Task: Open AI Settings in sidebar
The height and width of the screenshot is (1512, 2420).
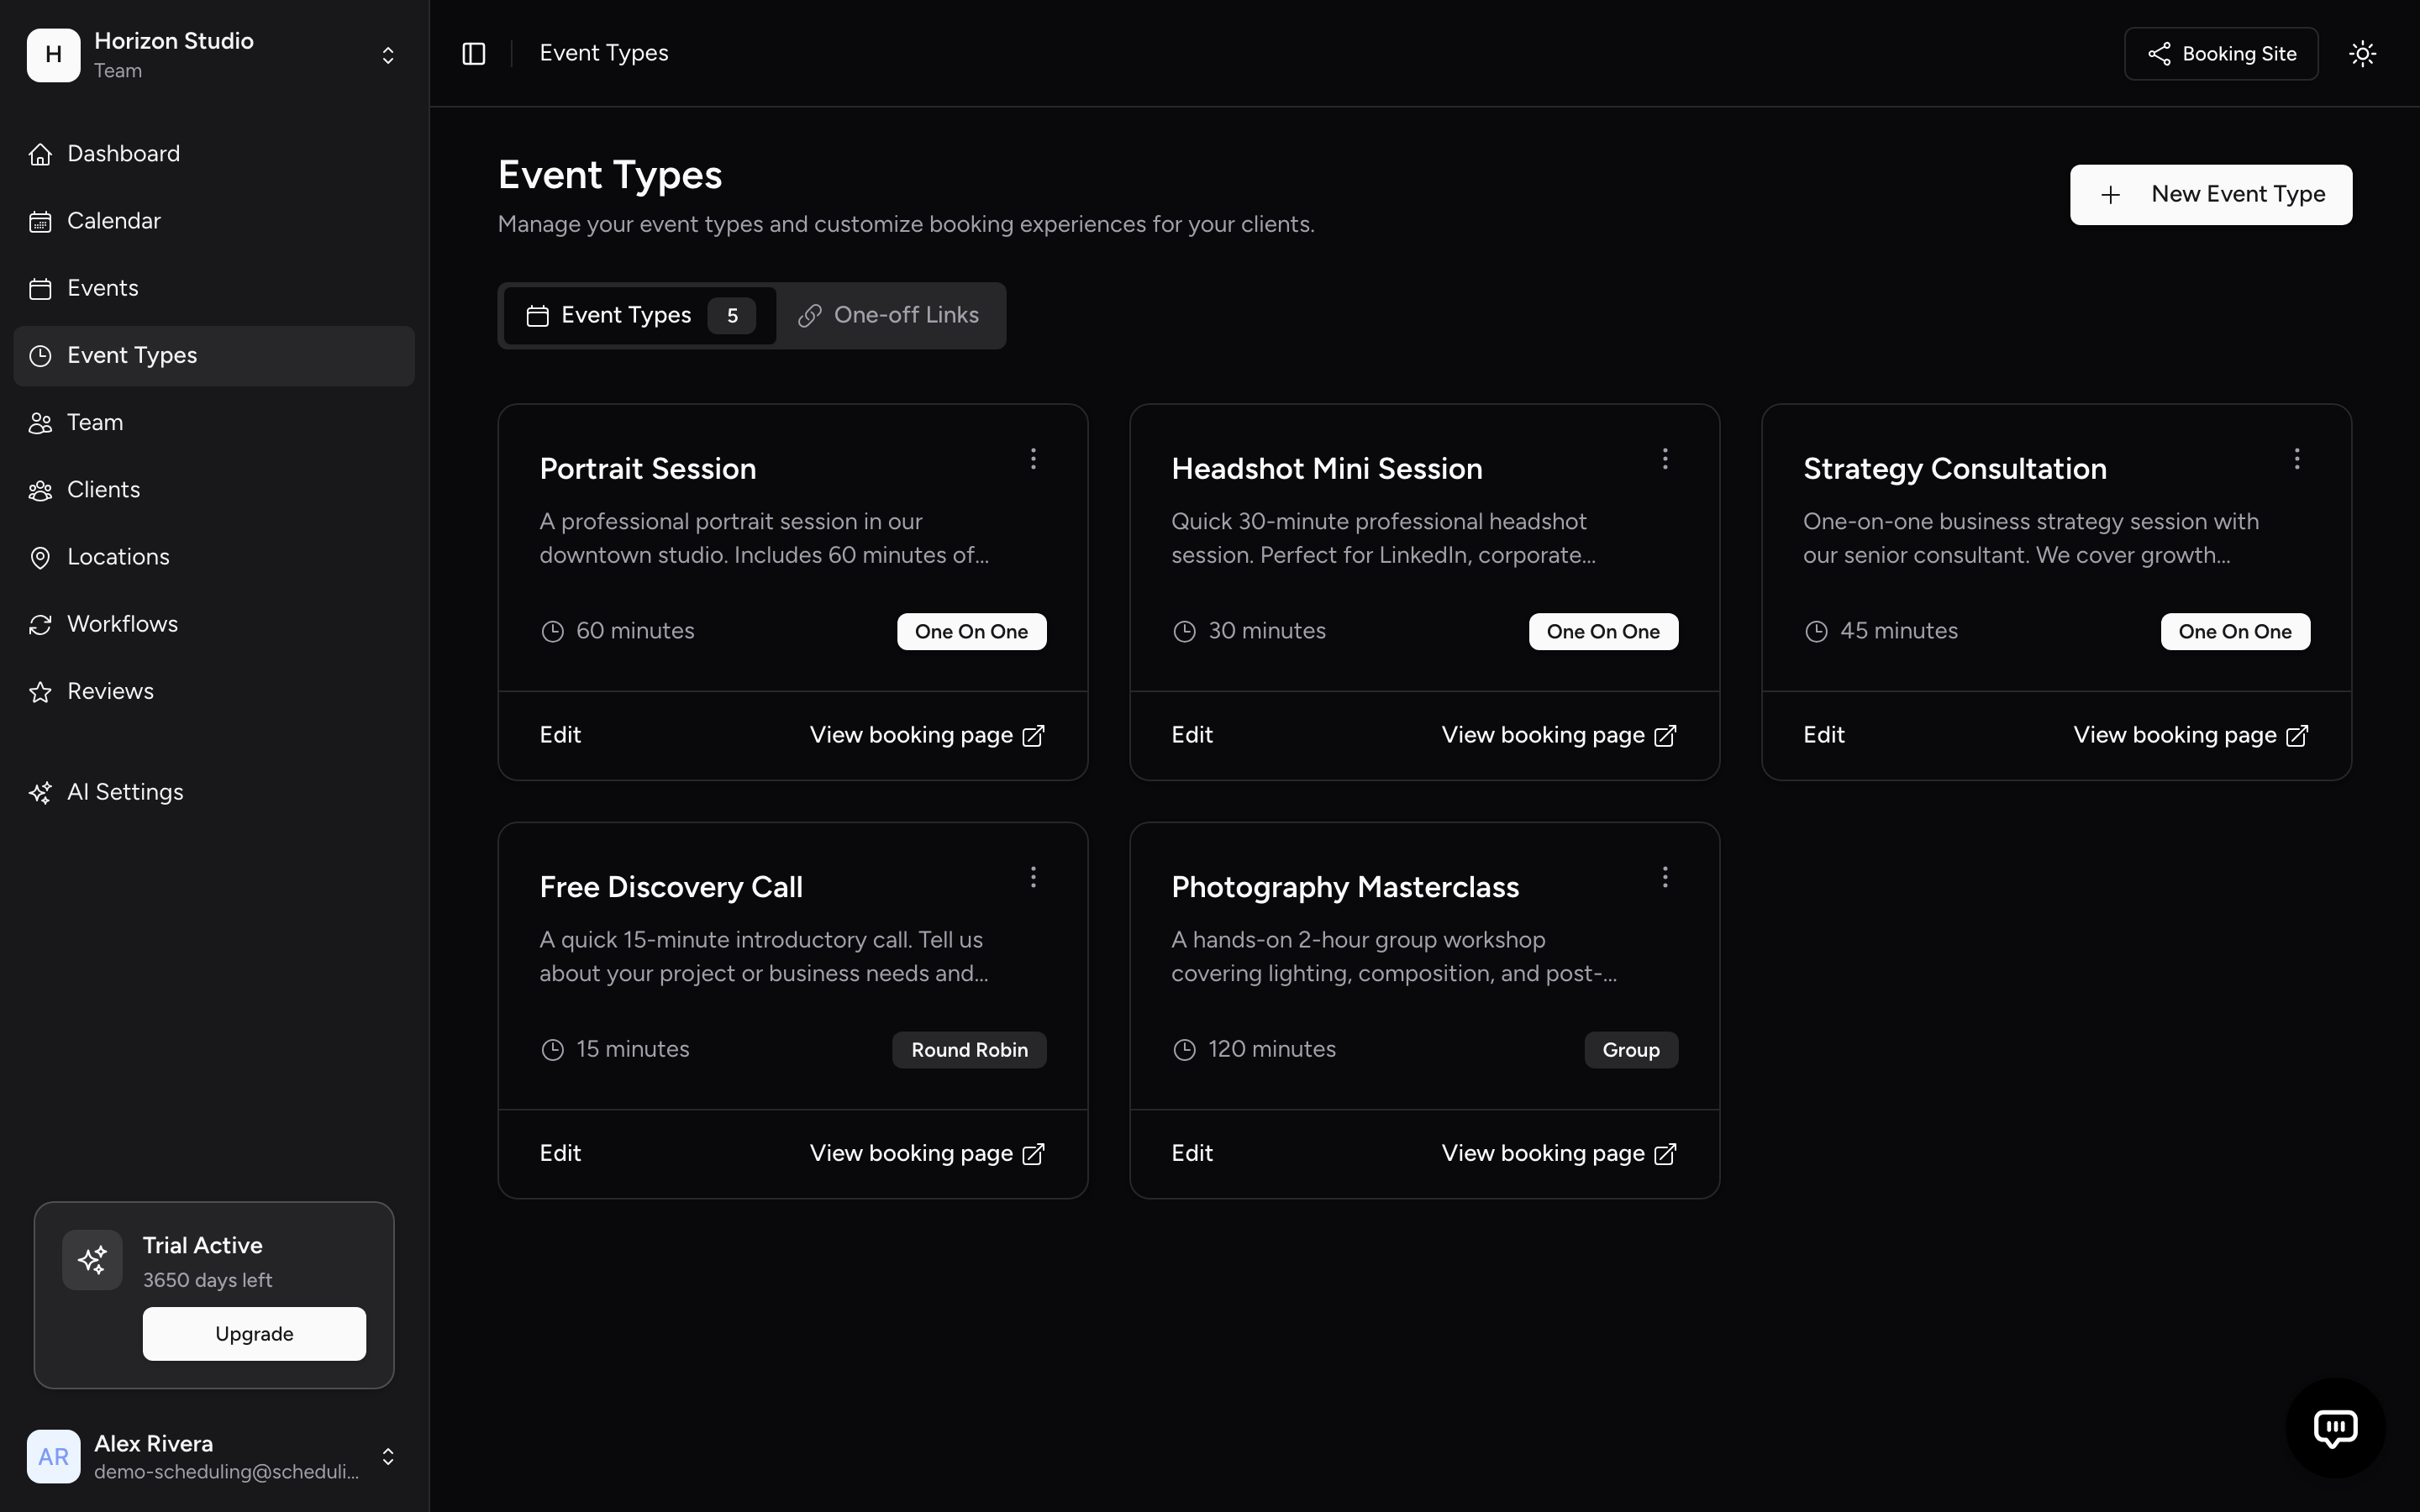Action: coord(214,792)
